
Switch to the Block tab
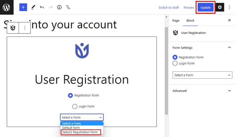[190, 20]
